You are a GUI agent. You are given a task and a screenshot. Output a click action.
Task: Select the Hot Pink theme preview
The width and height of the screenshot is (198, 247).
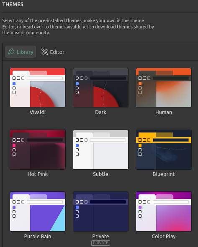pos(38,150)
